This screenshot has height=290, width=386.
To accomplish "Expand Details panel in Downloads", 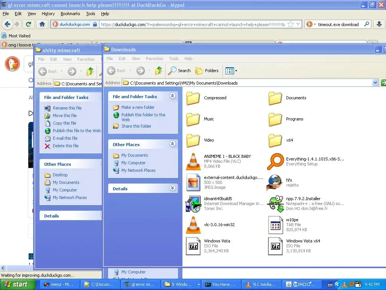I will 173,188.
